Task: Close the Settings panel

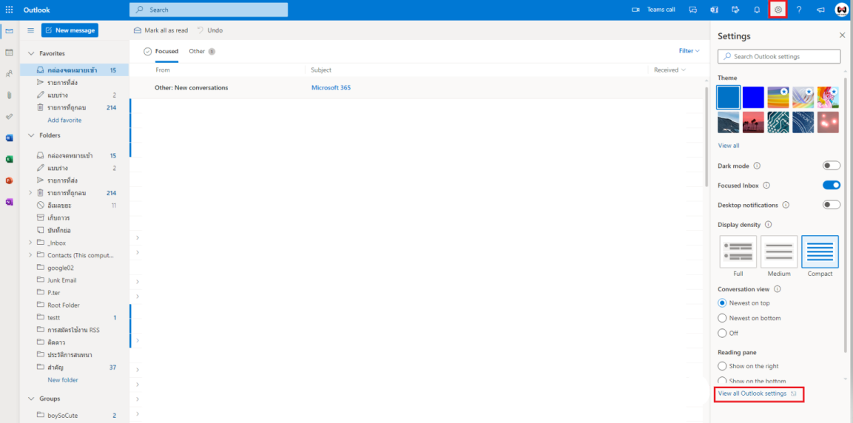Action: [x=842, y=35]
